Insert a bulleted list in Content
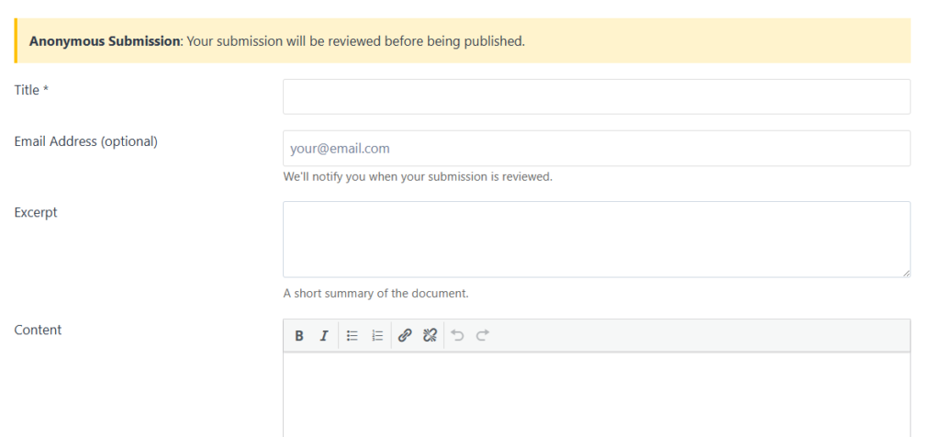Screen dimensions: 940x437 tap(352, 336)
